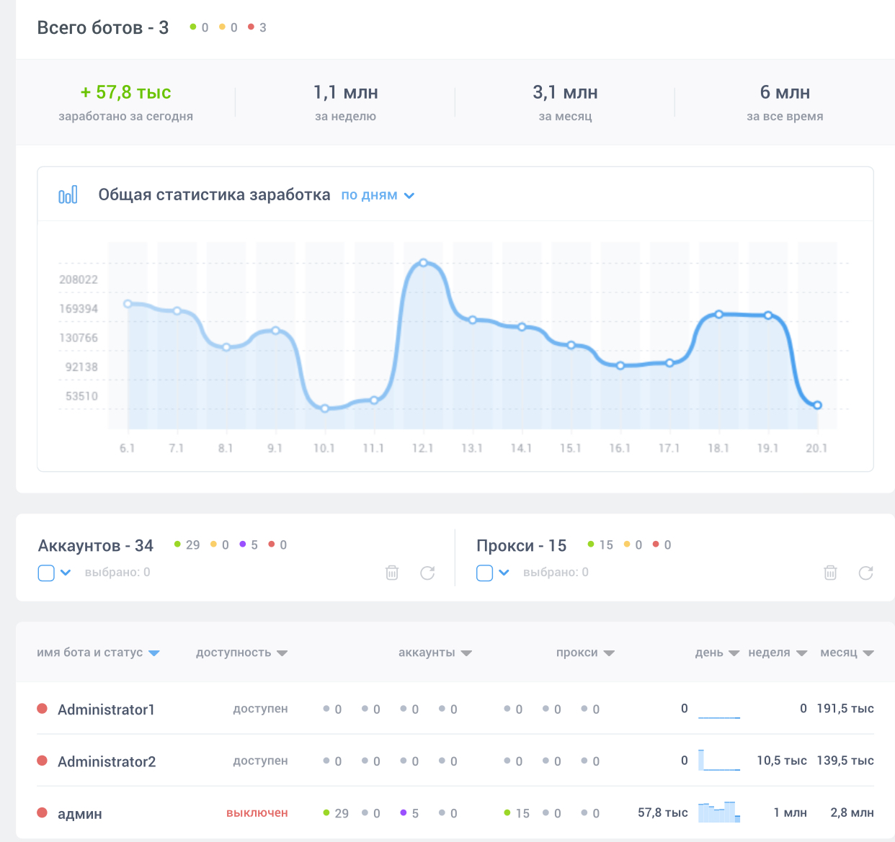The image size is (895, 842).
Task: Click trash icon in Прокси section
Action: [x=830, y=573]
